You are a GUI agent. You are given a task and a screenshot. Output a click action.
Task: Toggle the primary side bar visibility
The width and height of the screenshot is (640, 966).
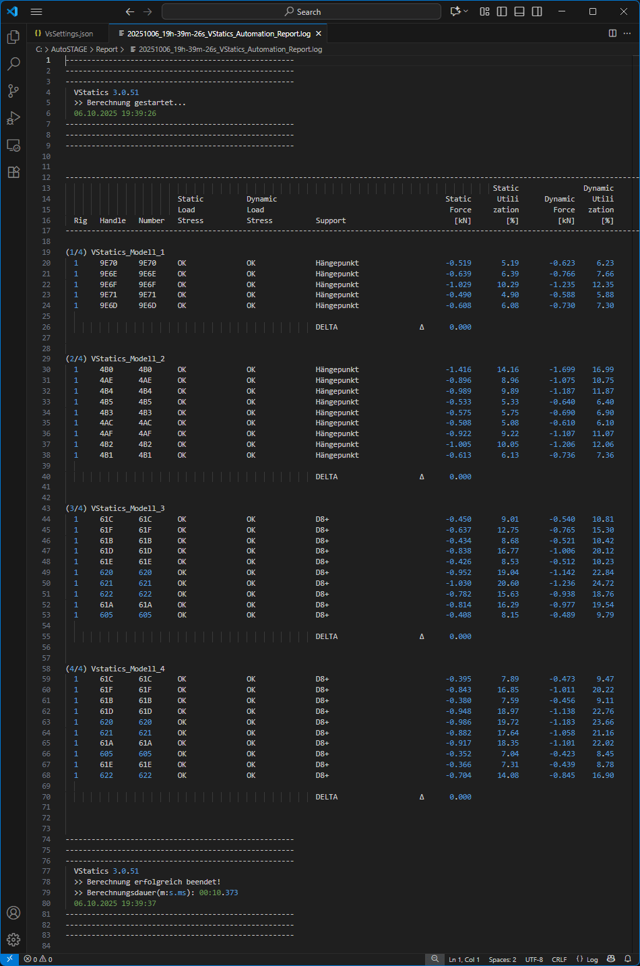[502, 11]
